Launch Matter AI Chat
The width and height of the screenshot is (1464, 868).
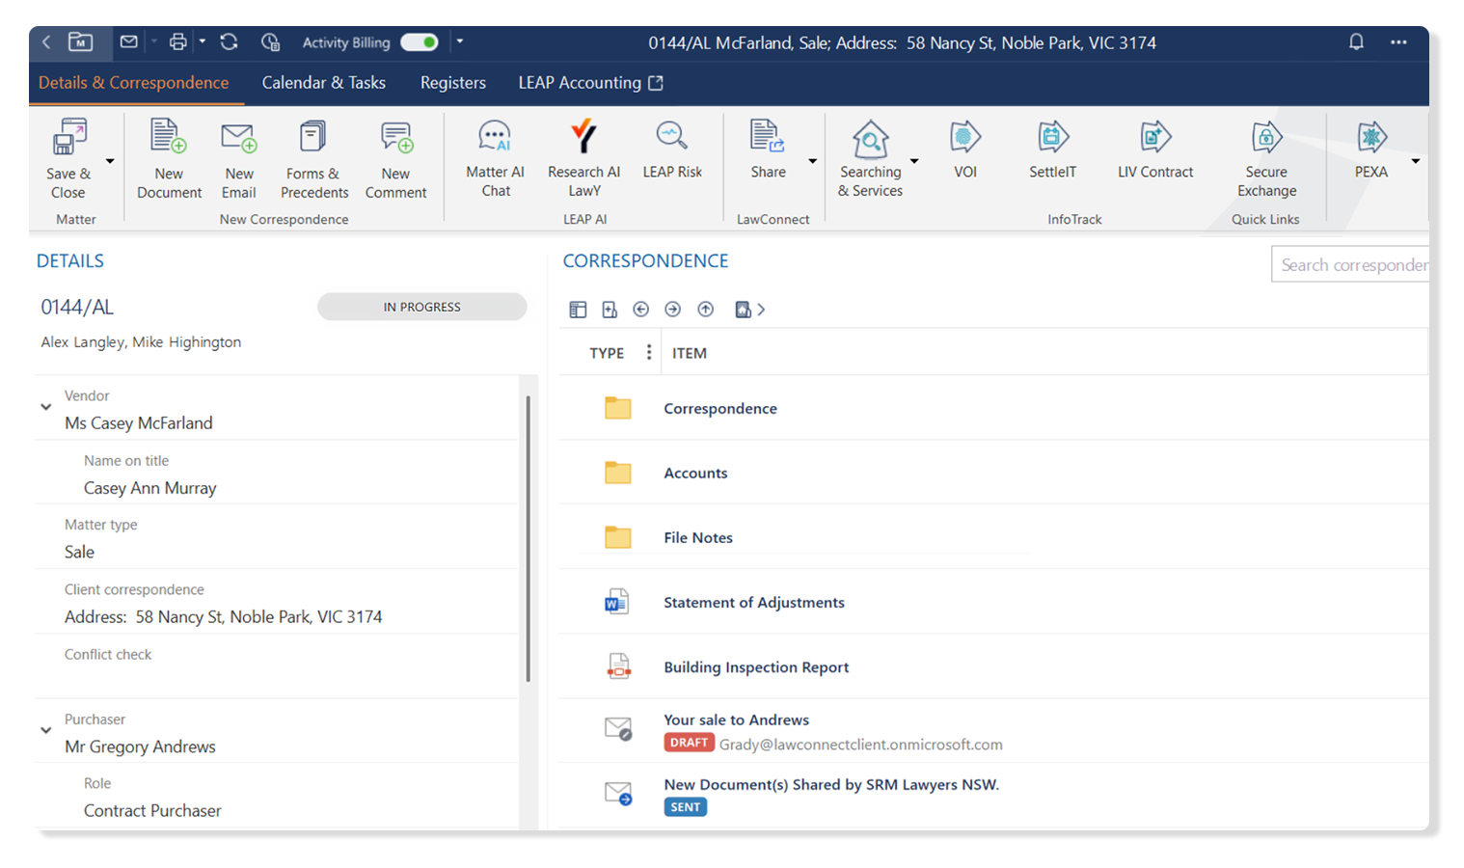coord(495,158)
